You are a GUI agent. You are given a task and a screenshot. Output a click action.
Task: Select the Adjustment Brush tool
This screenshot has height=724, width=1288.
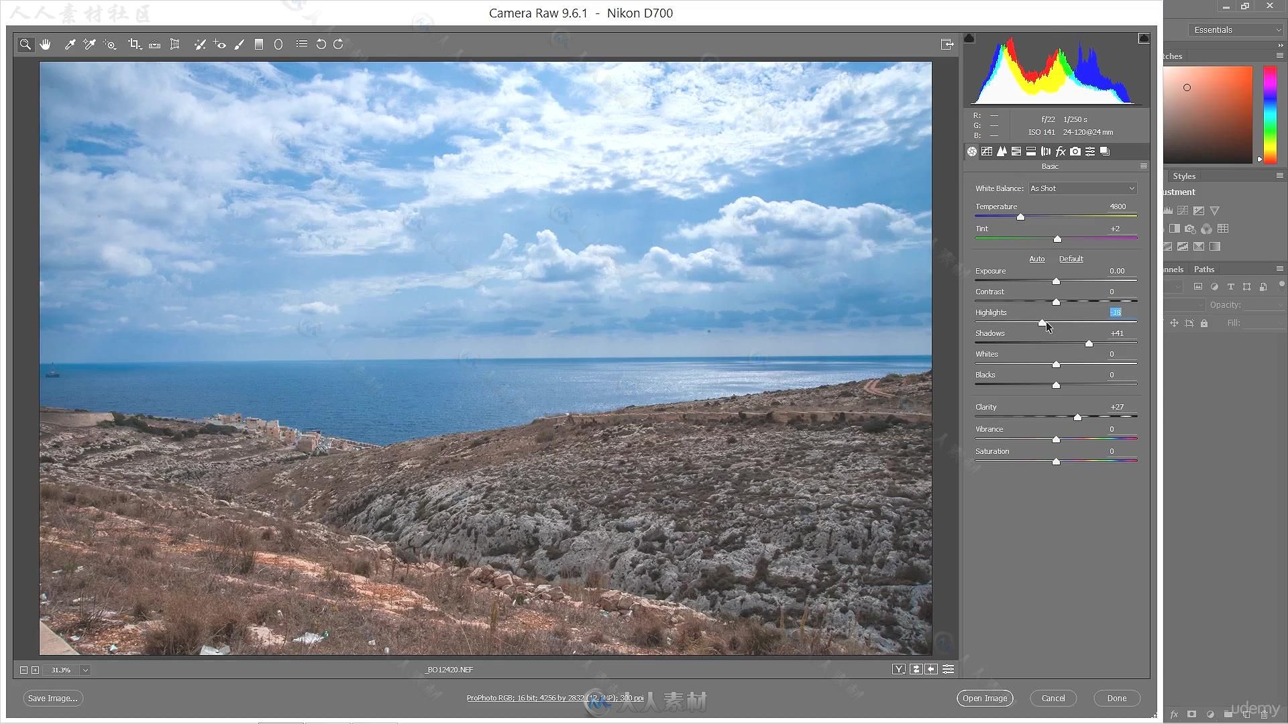click(239, 44)
